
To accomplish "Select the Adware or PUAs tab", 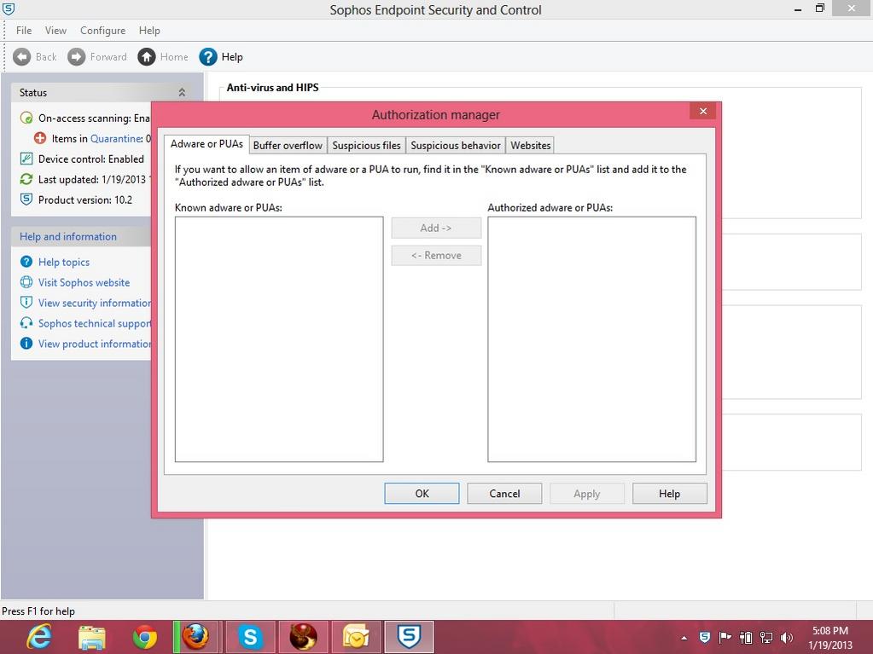I will point(207,144).
